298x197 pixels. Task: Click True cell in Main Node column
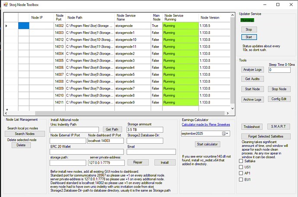157,26
